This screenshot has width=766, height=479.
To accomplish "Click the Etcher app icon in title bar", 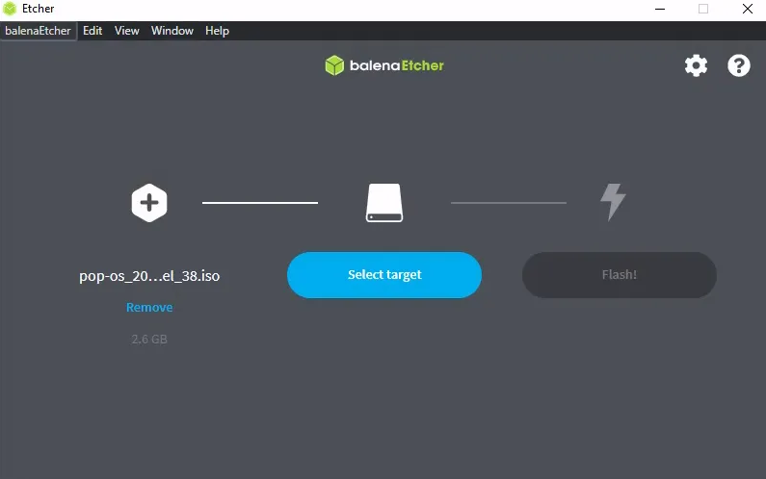I will coord(10,9).
